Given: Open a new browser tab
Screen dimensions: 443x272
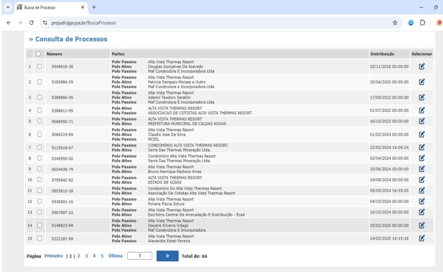Looking at the screenshot, I should 94,7.
